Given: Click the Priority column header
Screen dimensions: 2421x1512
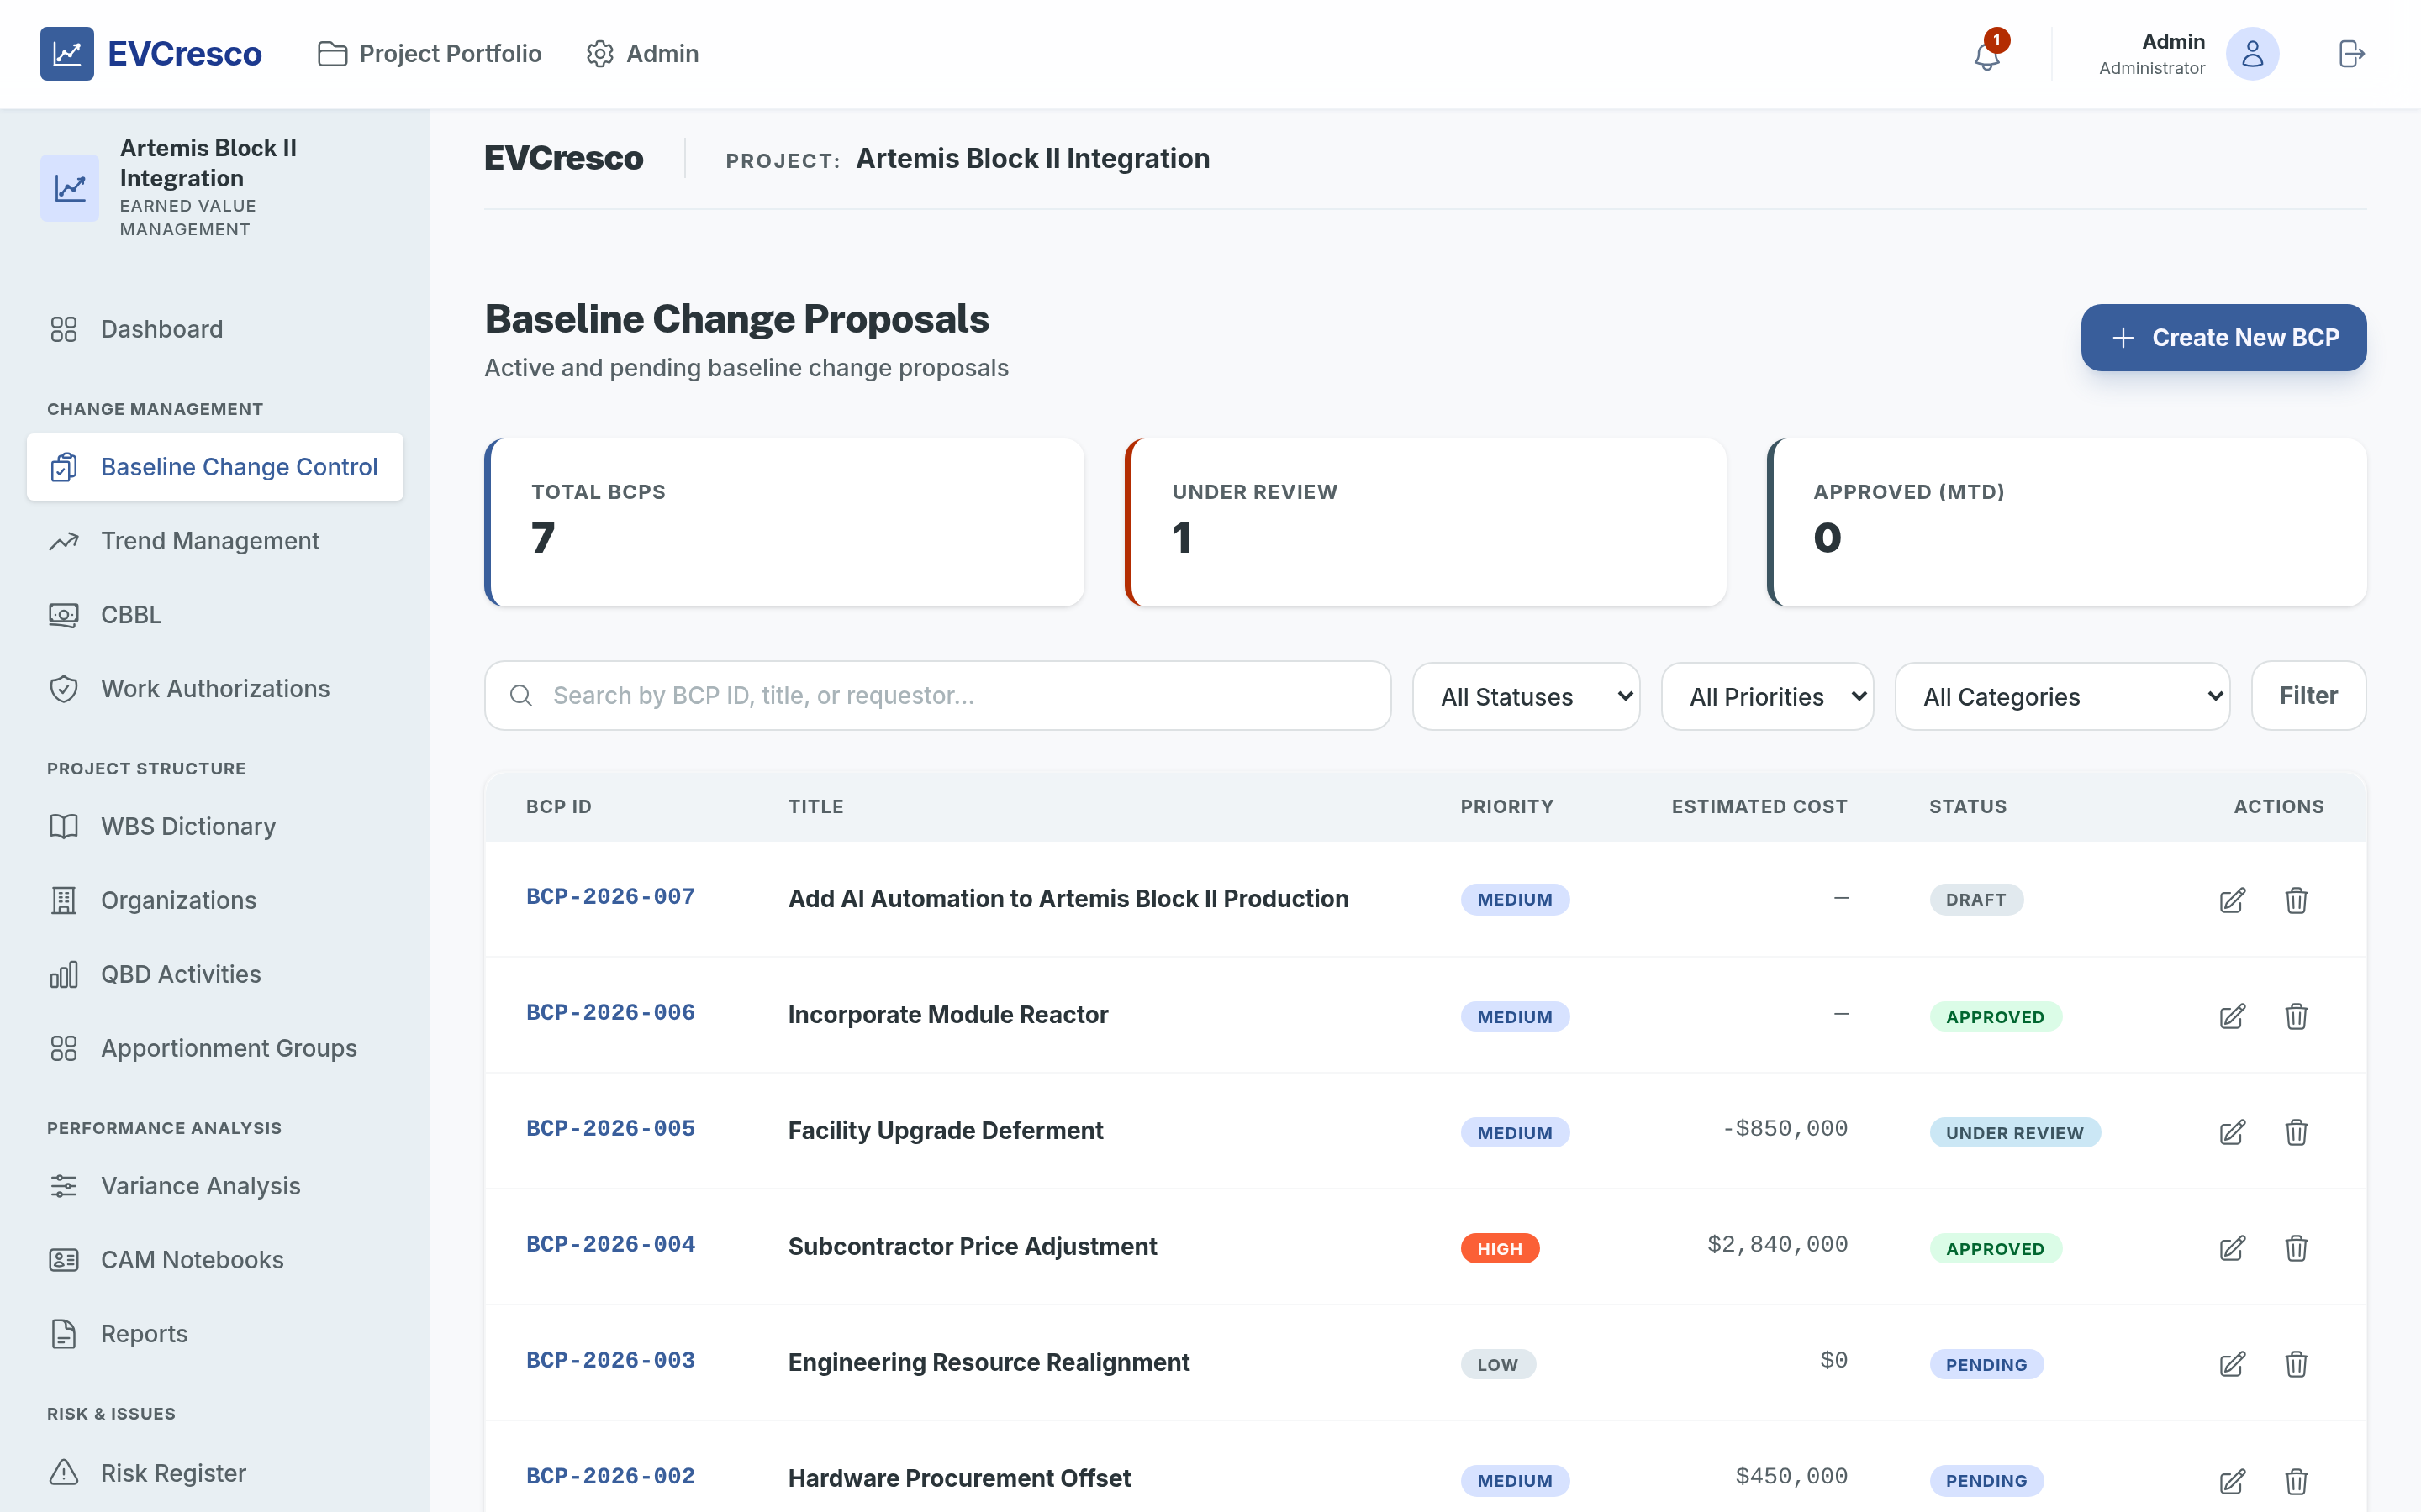Looking at the screenshot, I should pos(1506,807).
